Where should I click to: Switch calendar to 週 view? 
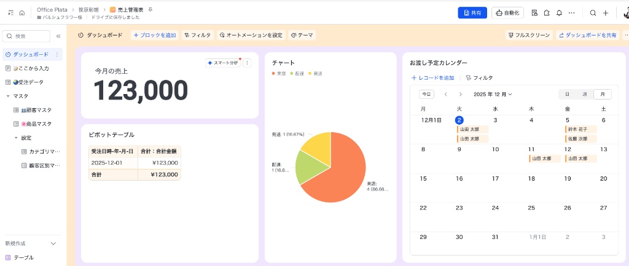click(585, 94)
